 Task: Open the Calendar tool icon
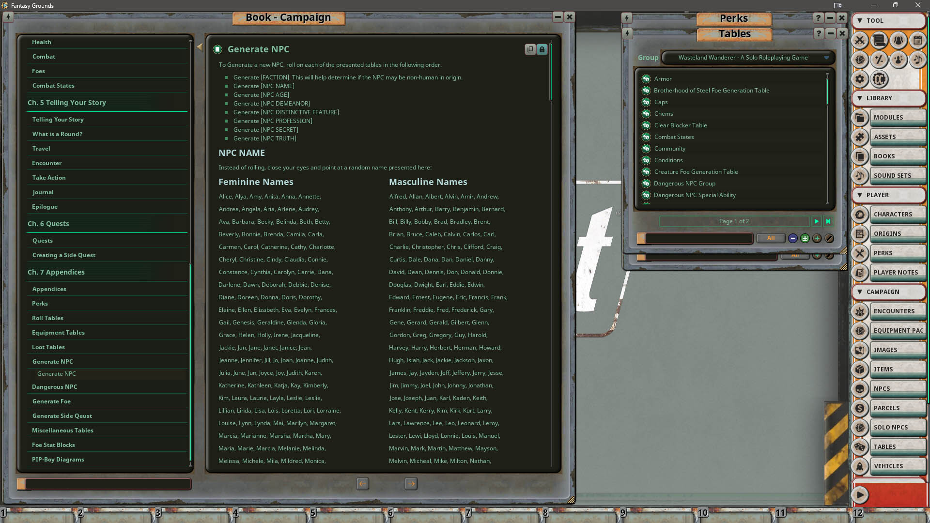pos(917,40)
